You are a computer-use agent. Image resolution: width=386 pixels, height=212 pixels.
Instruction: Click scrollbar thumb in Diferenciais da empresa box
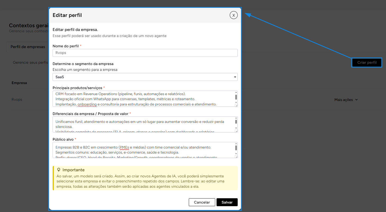click(x=236, y=122)
